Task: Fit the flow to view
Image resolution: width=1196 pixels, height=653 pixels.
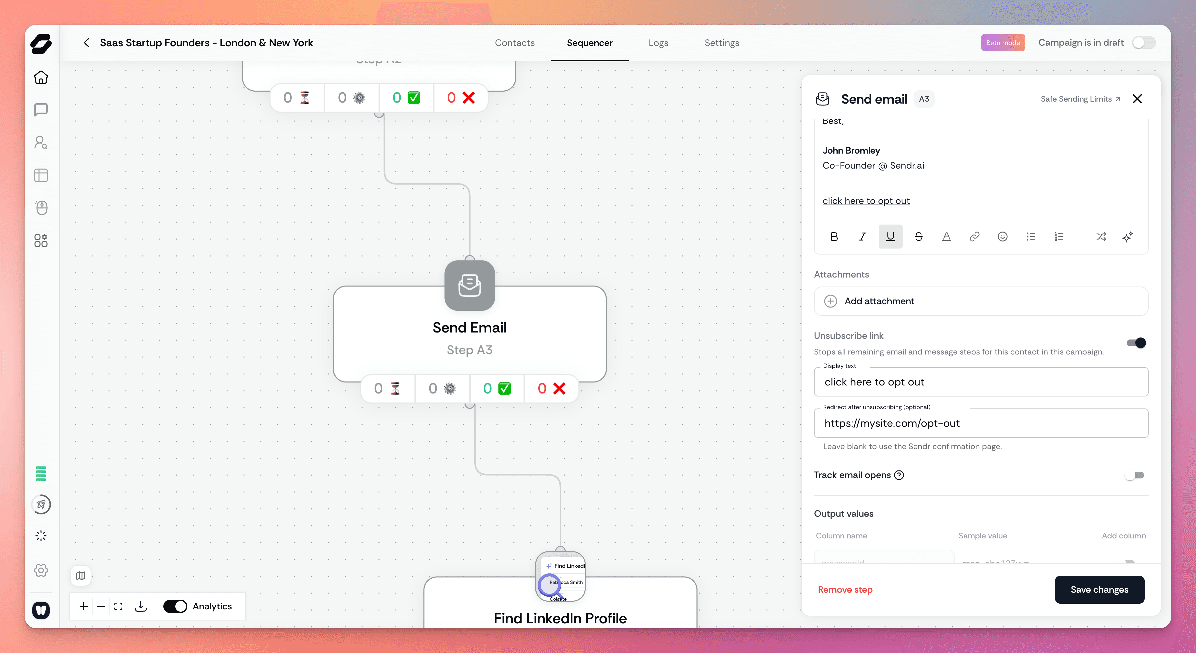Action: [118, 606]
